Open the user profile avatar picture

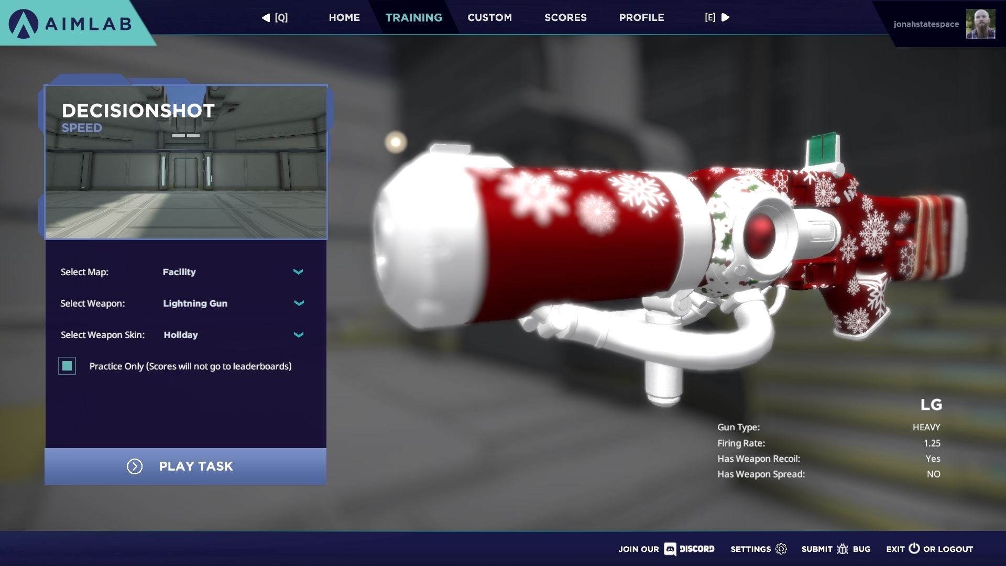tap(980, 24)
